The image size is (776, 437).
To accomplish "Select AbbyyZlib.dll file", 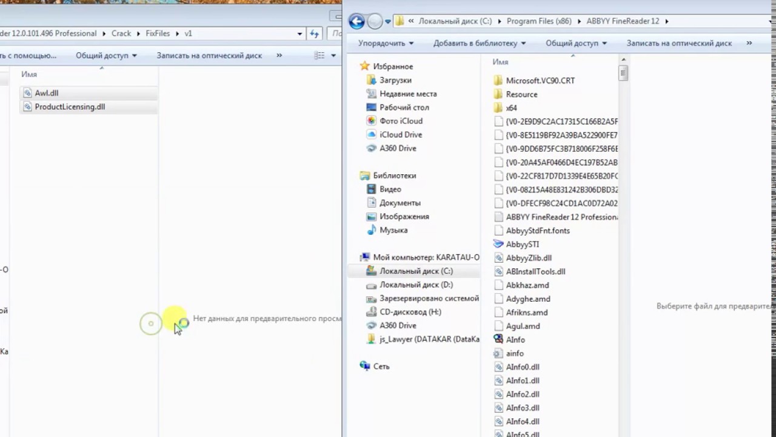I will (x=529, y=258).
